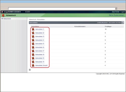This screenshot has width=126, height=92.
Task: Click the book icon for Adressliste 05
Action: pyautogui.click(x=33, y=44)
